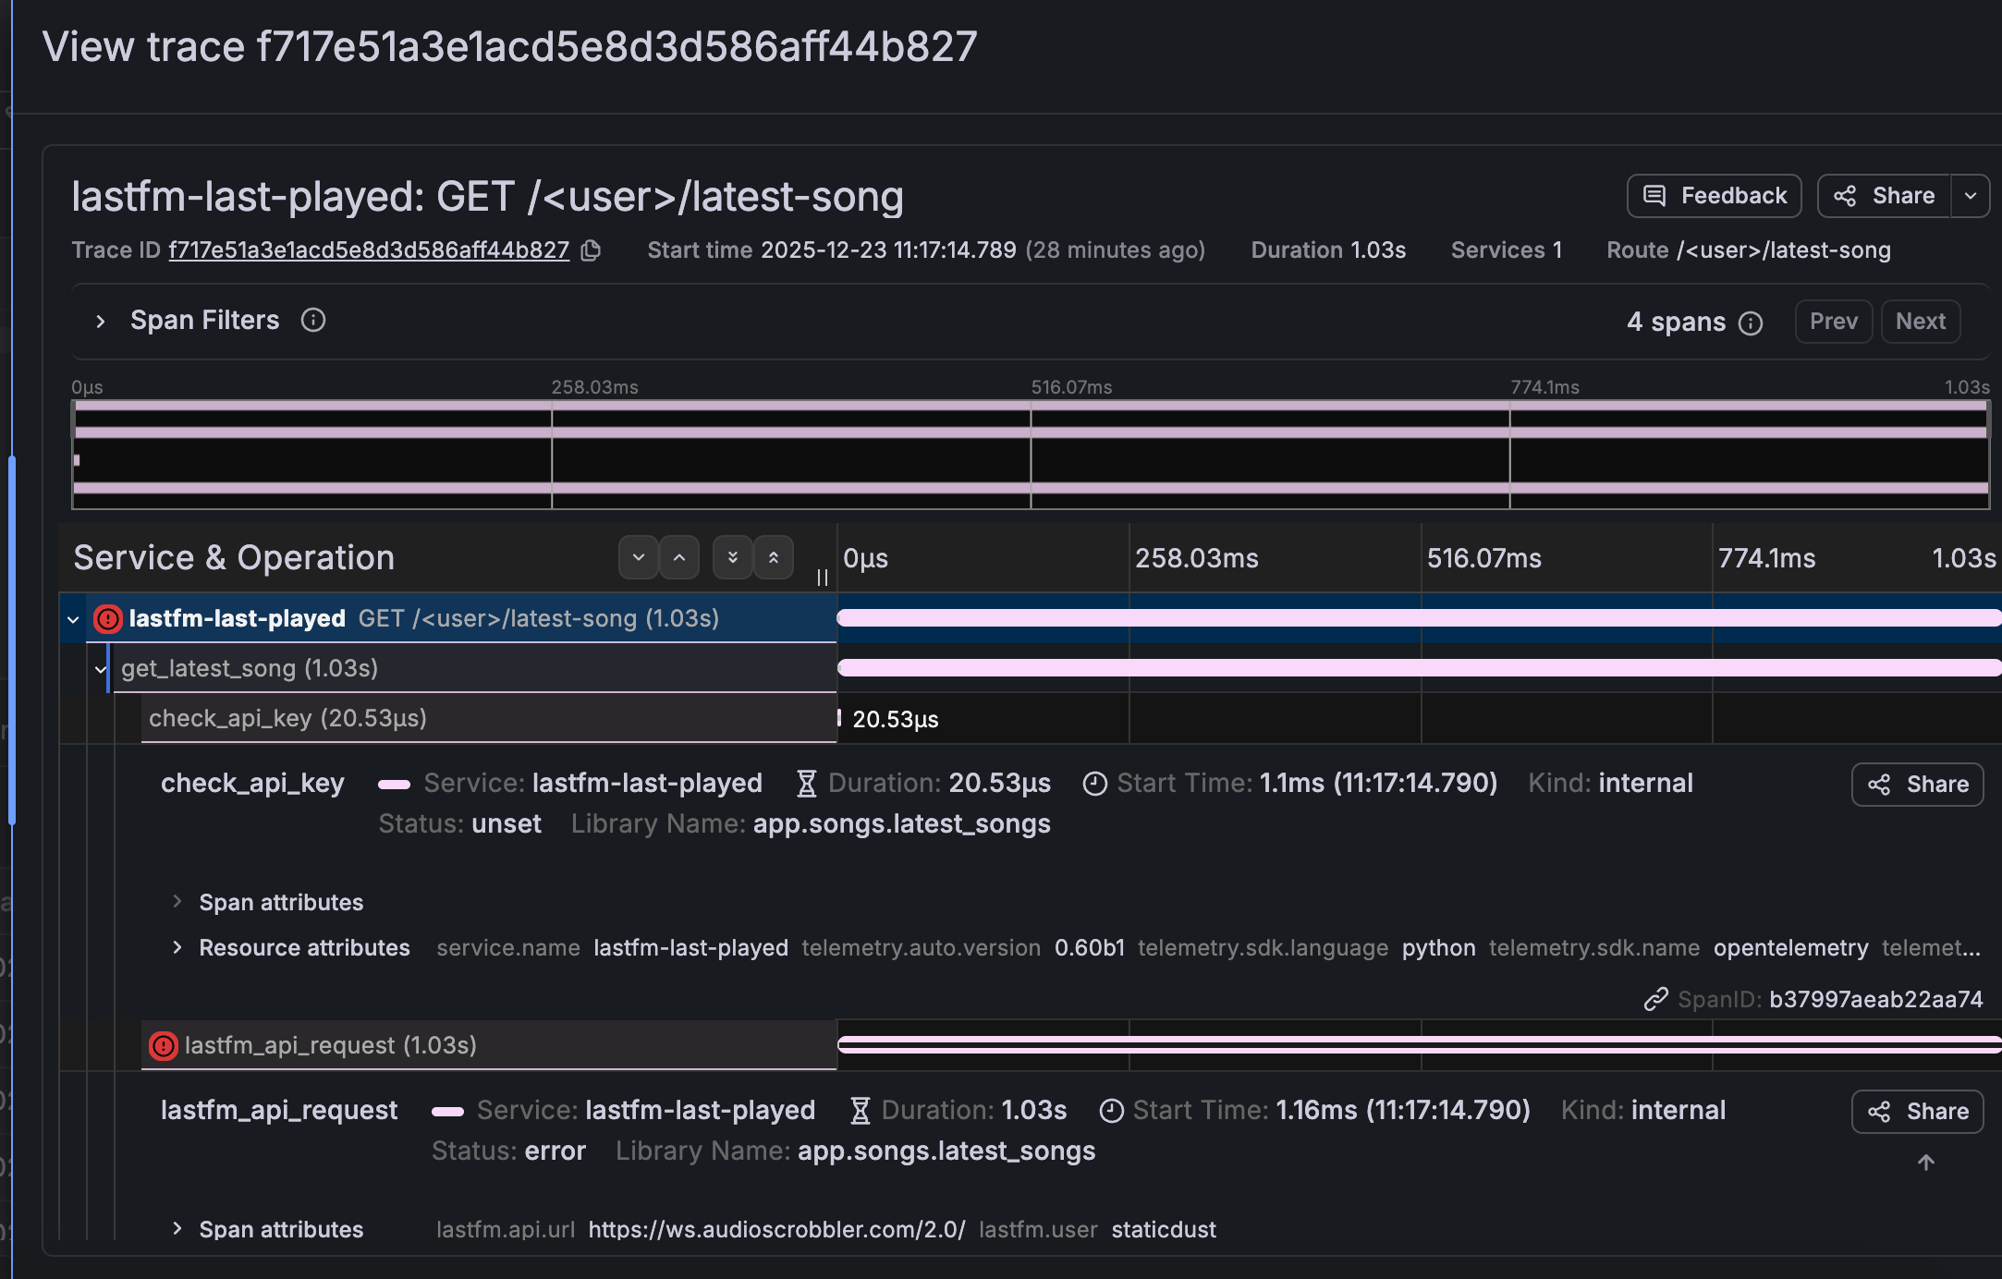Click the scroll-to-top arrow icon

click(x=1926, y=1163)
